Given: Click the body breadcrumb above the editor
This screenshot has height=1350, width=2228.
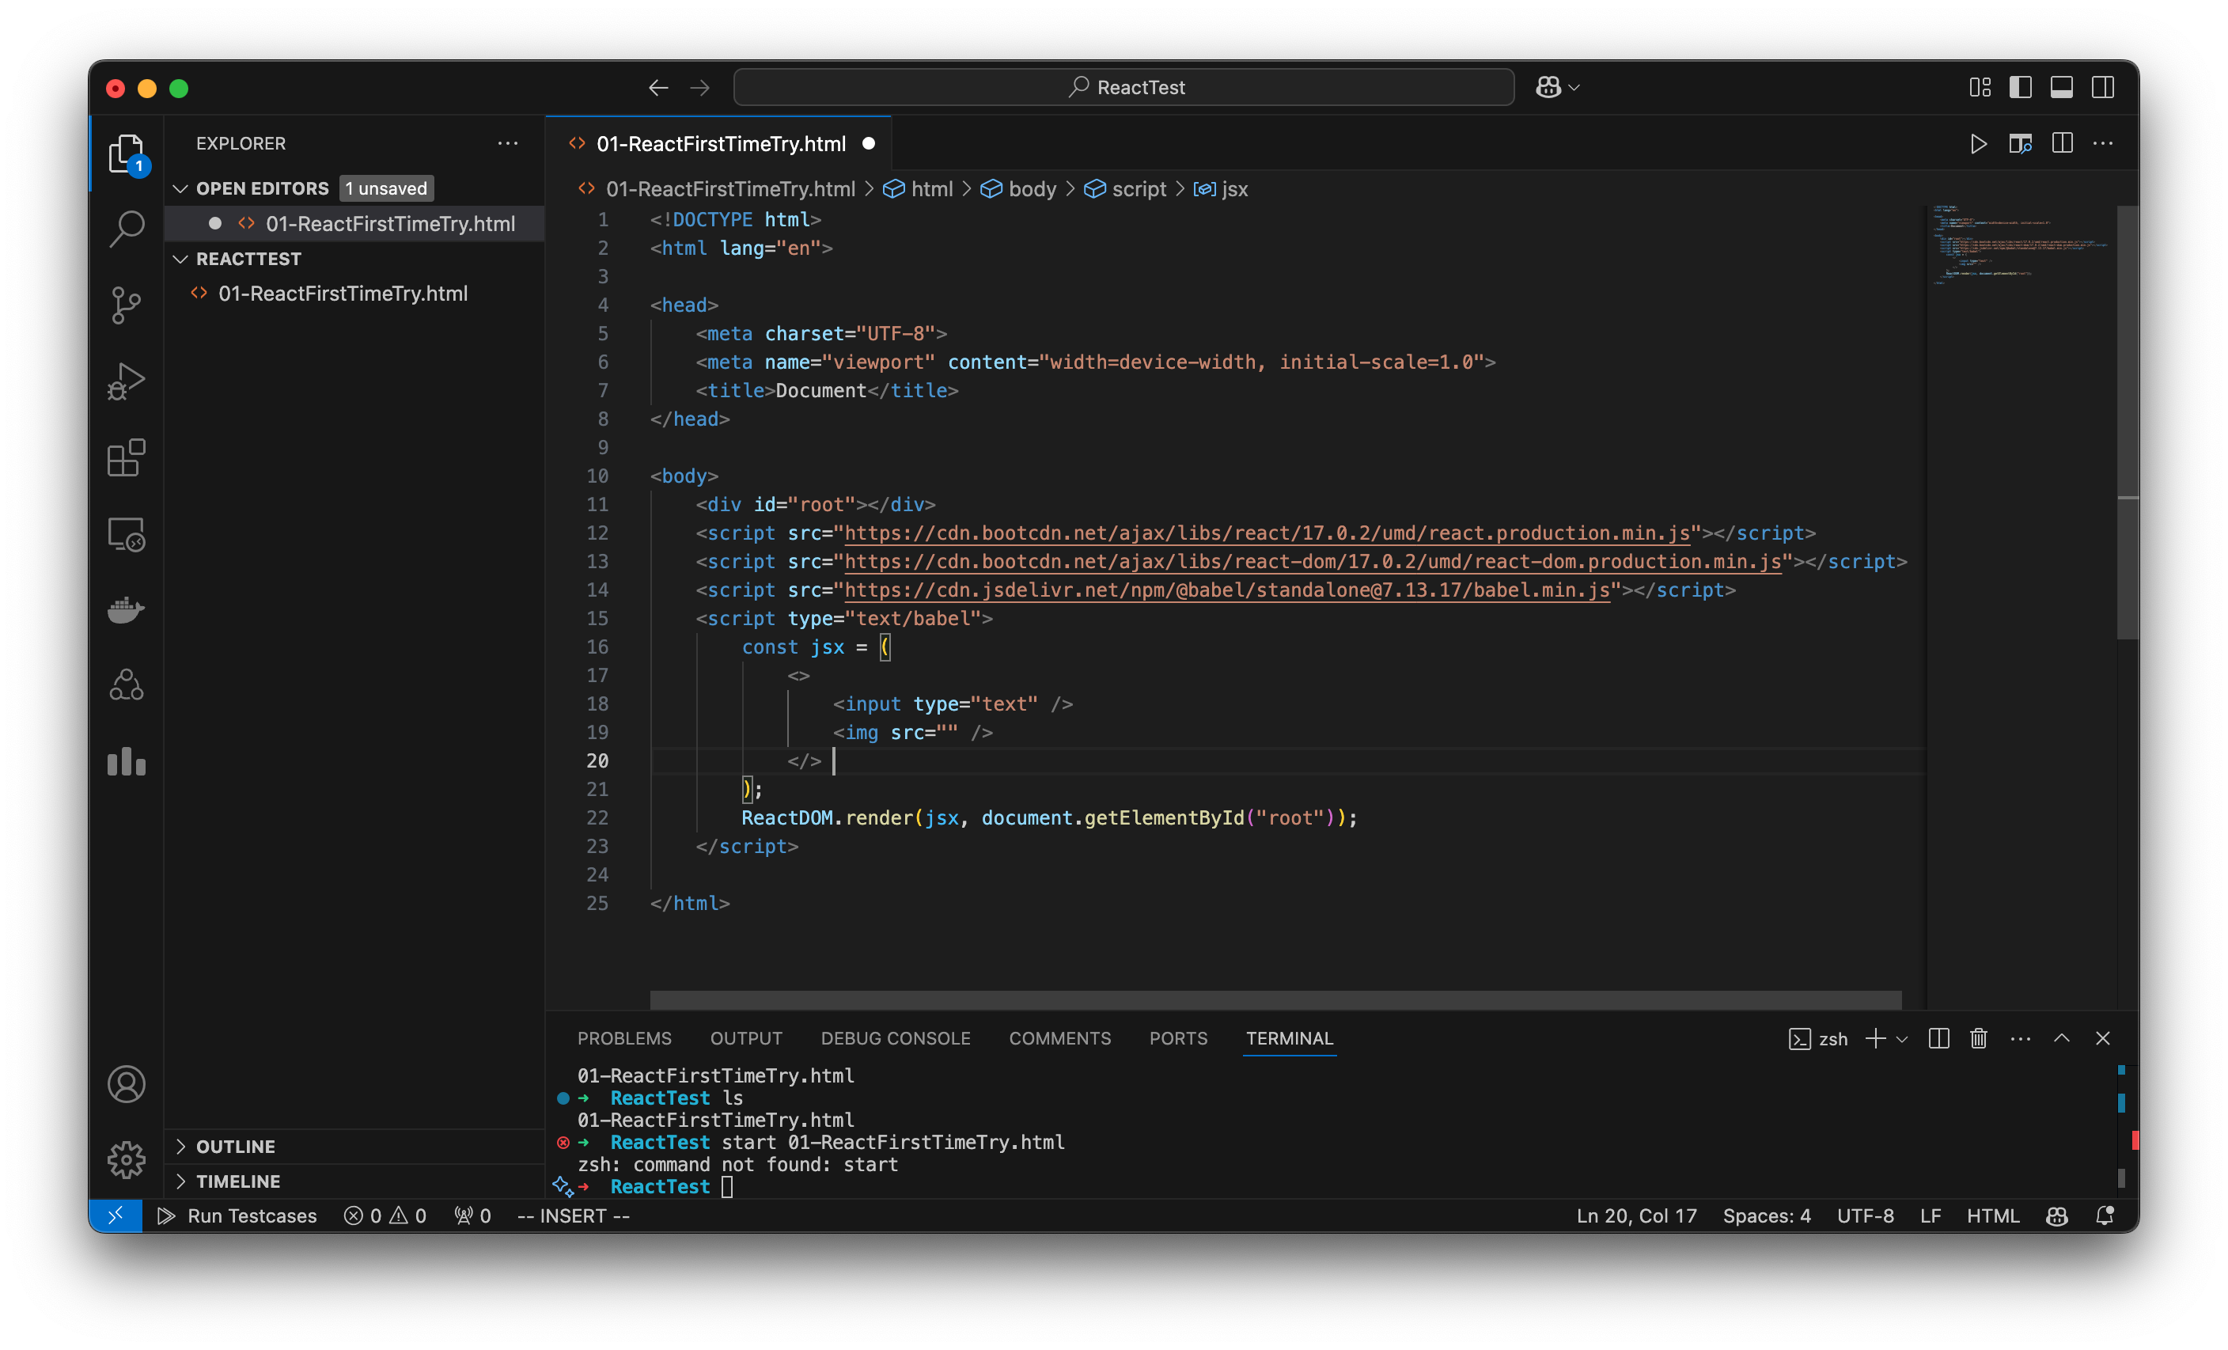Looking at the screenshot, I should click(x=1033, y=189).
